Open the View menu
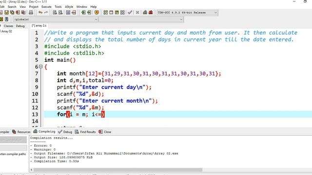312x175 pixels. click(23, 7)
